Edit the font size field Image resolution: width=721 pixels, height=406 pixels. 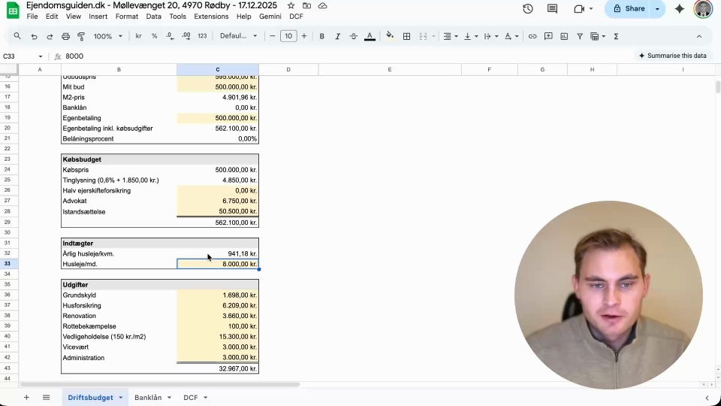click(x=288, y=36)
